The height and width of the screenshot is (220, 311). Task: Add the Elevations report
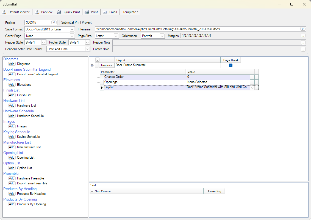pos(12,85)
